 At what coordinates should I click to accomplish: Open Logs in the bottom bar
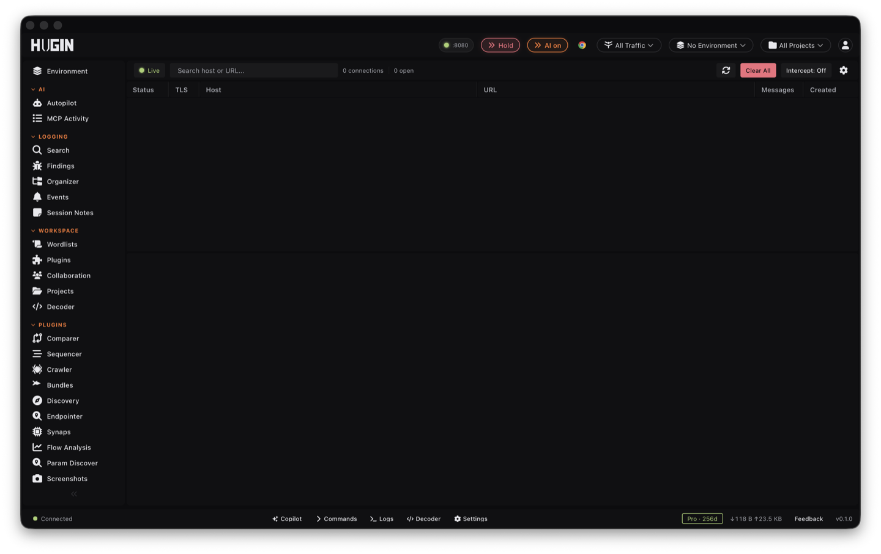(382, 519)
